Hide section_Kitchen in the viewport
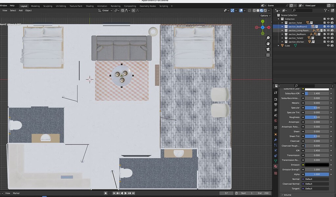The width and height of the screenshot is (336, 197). pos(328,42)
